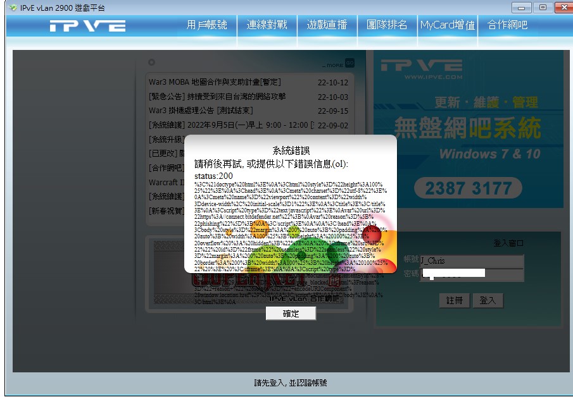This screenshot has width=573, height=397.
Task: Open the MyCard增值 menu
Action: pyautogui.click(x=447, y=25)
